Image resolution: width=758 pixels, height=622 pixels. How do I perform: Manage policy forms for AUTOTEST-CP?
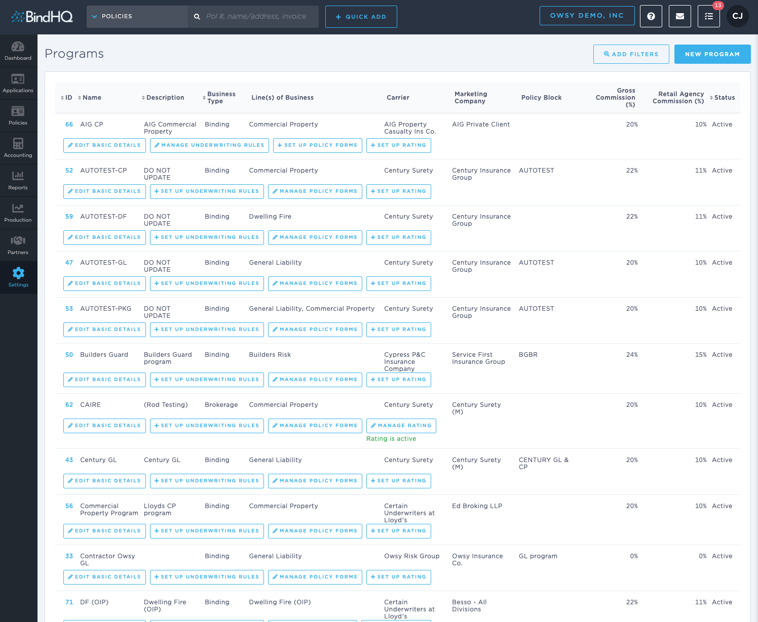(315, 191)
